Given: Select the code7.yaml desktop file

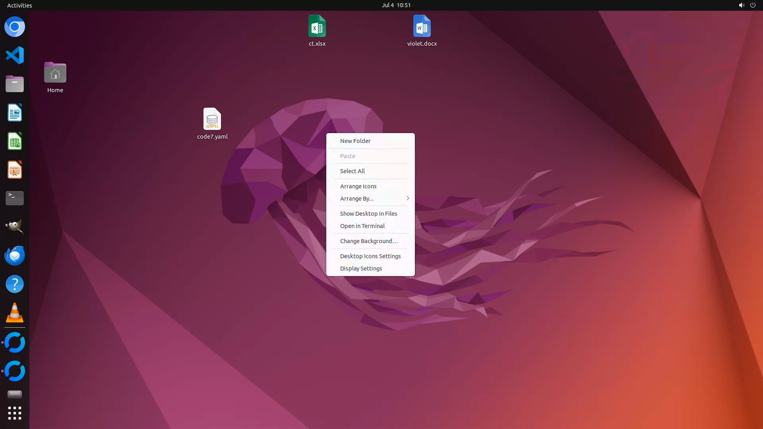Looking at the screenshot, I should point(212,119).
